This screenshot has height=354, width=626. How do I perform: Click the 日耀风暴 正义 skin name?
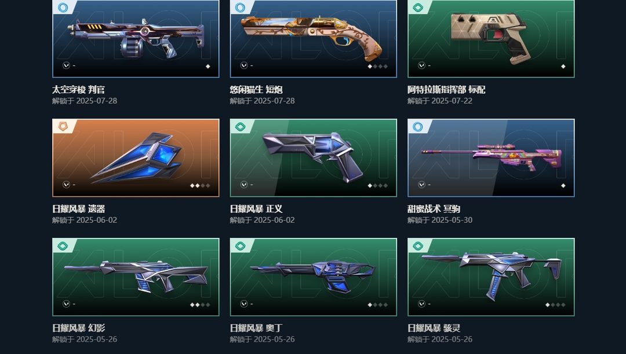256,208
